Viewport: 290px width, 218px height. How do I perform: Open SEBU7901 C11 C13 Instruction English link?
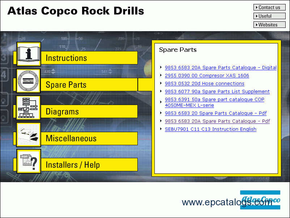pyautogui.click(x=210, y=129)
